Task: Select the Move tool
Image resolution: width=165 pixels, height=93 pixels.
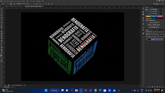Action: [x=2, y=9]
